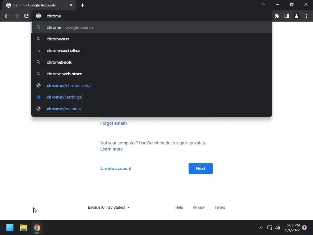Select 'chrome - Google Search' suggestion
The image size is (313, 235).
pos(152,27)
